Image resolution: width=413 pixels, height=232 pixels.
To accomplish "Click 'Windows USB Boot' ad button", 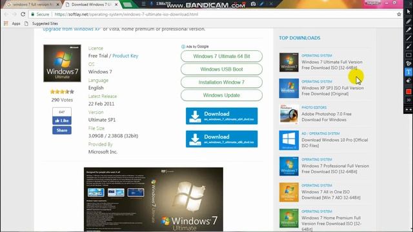I will [x=221, y=69].
